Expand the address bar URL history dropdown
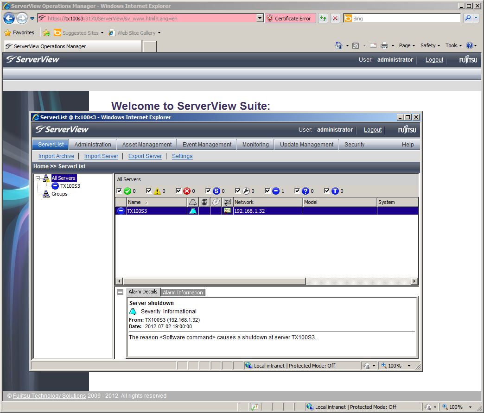The height and width of the screenshot is (413, 484). tap(260, 18)
